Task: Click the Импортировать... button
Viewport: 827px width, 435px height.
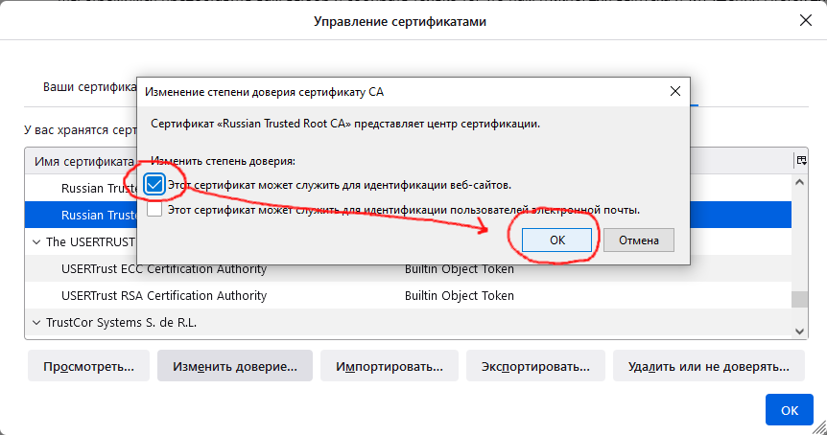Action: [x=390, y=366]
